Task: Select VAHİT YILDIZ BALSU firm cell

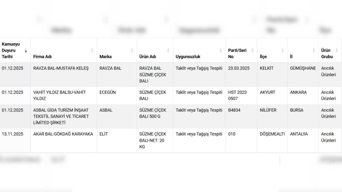Action: pos(59,95)
